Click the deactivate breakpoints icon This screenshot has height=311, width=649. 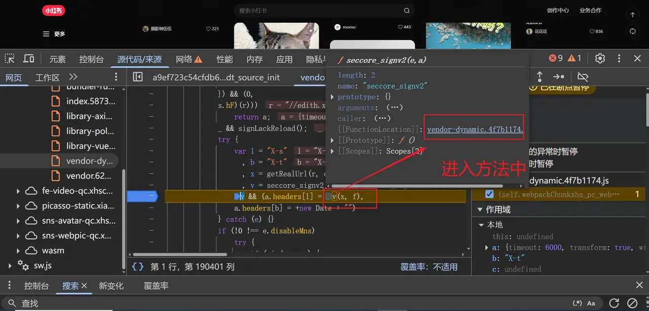[x=583, y=77]
